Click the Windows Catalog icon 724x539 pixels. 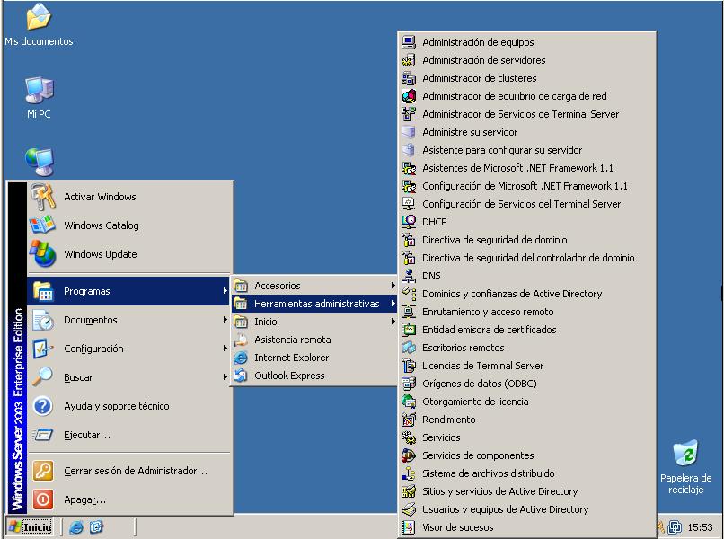pos(43,225)
